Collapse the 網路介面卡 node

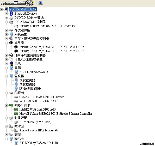pyautogui.click(x=6, y=105)
